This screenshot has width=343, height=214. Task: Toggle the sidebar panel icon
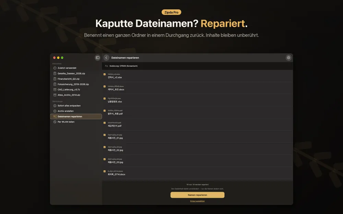[97, 58]
